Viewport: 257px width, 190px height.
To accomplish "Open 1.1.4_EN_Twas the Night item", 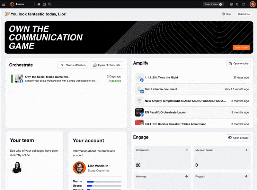I will [x=192, y=77].
